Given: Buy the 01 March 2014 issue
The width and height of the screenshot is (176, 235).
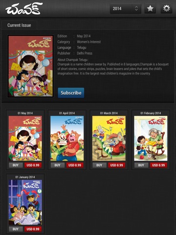Looking at the screenshot, I should click(99, 165).
